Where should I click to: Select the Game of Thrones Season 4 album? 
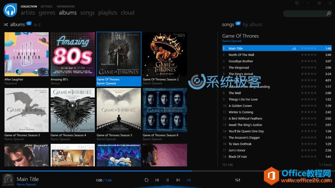pos(73,110)
